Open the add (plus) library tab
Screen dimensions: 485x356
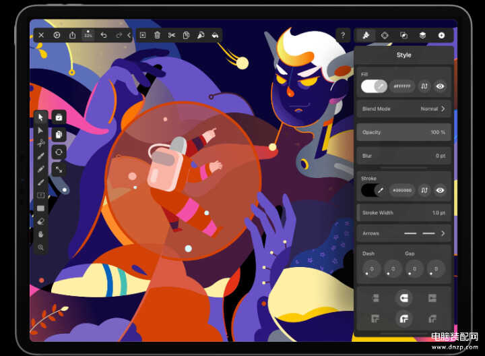pos(441,35)
